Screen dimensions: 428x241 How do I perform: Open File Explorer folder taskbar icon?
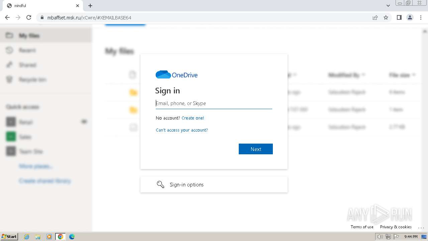(38, 237)
